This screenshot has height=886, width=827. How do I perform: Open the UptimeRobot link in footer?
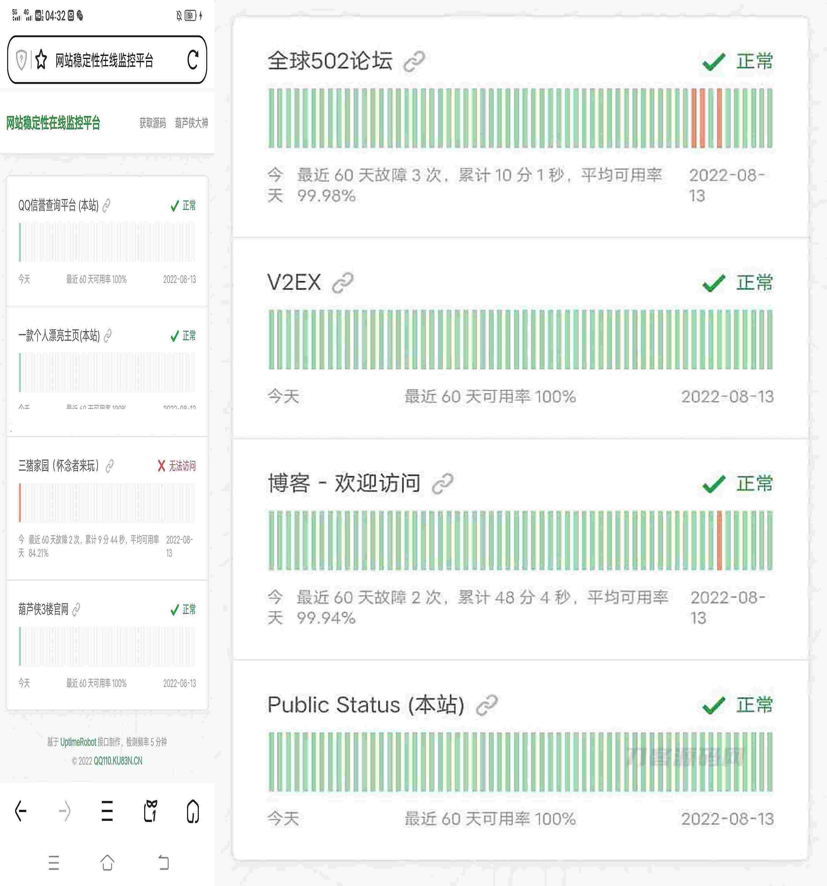(78, 742)
